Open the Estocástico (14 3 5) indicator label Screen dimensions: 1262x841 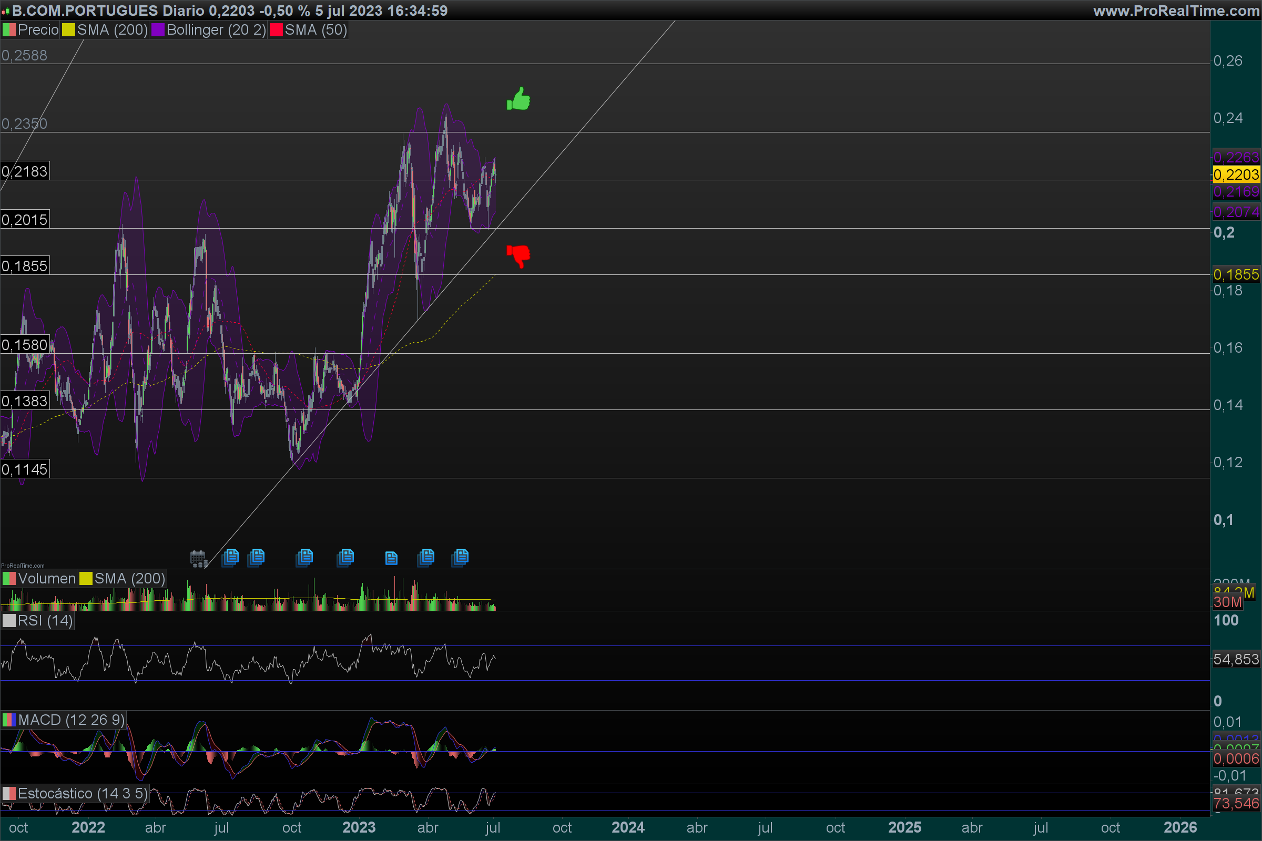pyautogui.click(x=82, y=793)
